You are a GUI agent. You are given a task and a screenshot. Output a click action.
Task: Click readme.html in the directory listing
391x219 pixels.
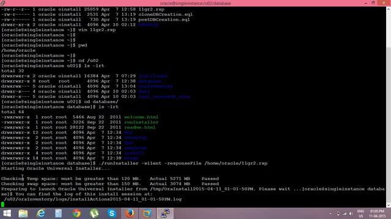click(x=140, y=127)
